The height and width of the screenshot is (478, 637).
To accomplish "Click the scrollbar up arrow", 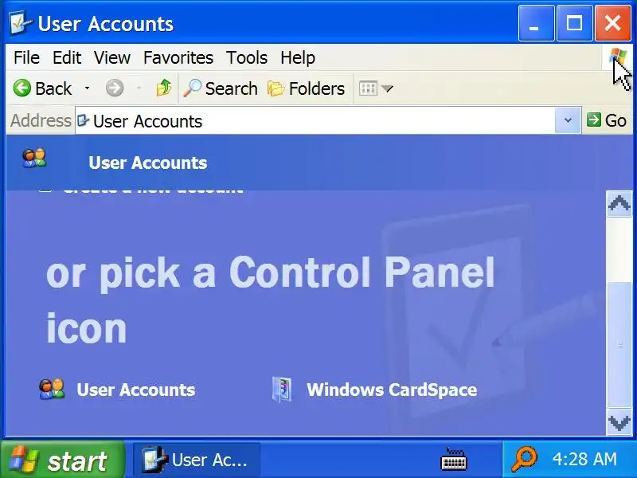I will tap(619, 203).
